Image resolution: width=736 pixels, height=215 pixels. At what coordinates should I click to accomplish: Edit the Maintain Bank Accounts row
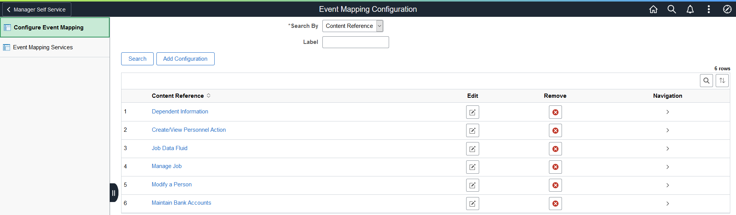[x=473, y=204]
